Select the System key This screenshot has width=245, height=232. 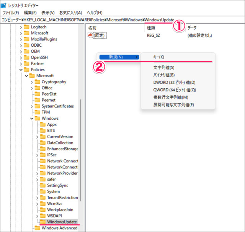54,191
